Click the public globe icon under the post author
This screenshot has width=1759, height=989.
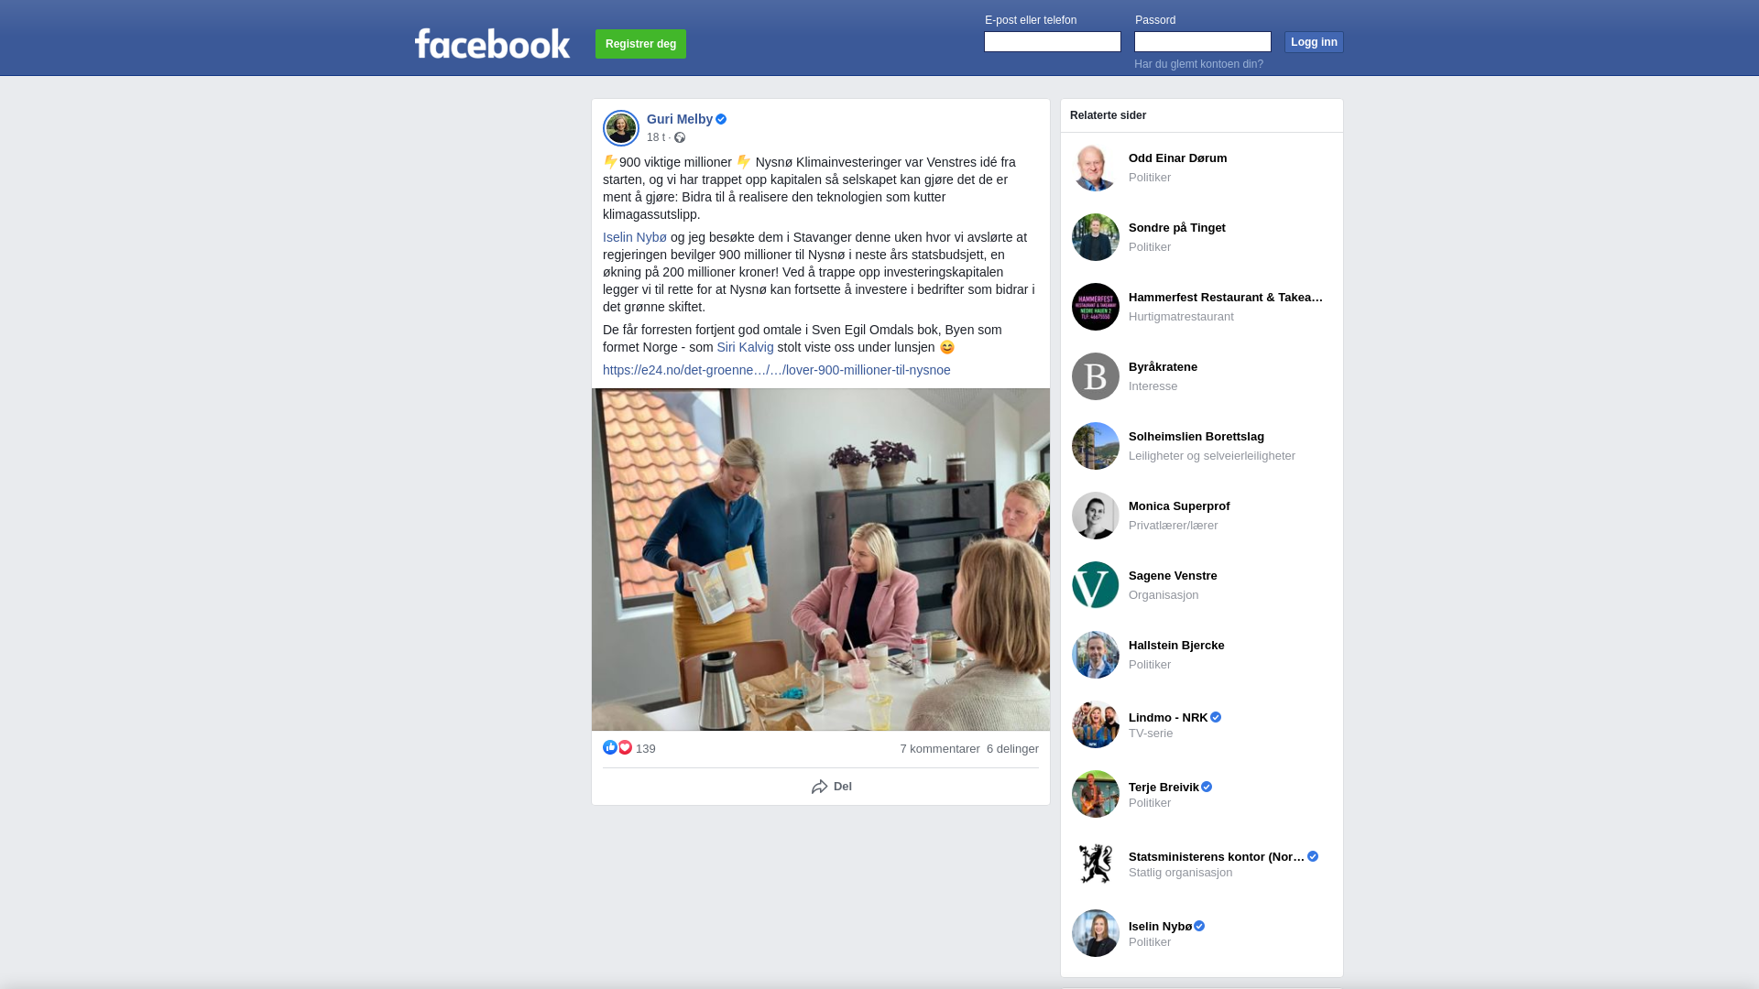tap(680, 137)
